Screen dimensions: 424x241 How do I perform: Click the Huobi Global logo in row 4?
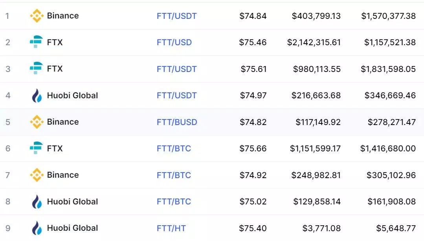coord(37,96)
